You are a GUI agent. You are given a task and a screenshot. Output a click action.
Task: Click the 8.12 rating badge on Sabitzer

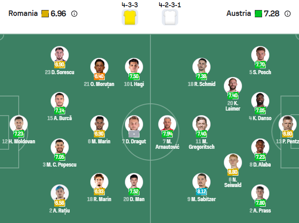tap(201, 192)
